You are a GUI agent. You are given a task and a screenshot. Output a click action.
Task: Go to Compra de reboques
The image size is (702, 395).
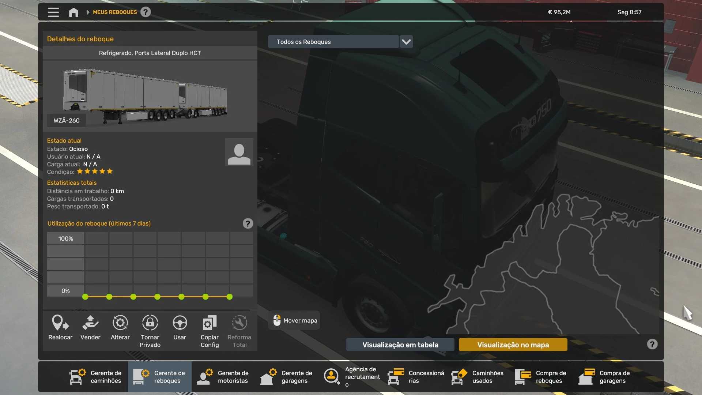[x=541, y=377]
